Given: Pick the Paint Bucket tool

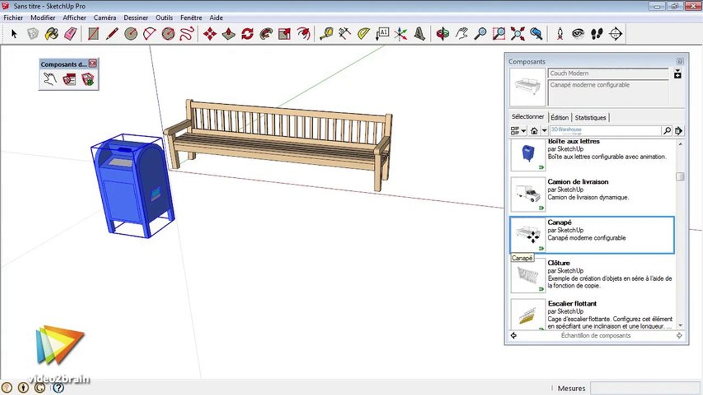Looking at the screenshot, I should tap(52, 34).
